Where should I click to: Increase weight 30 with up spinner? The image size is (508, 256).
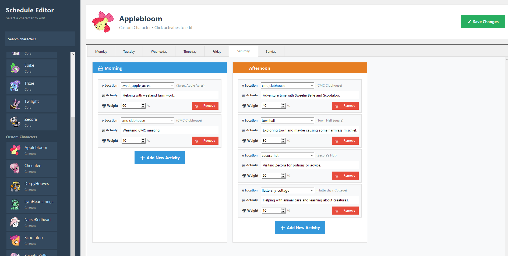coord(283,139)
